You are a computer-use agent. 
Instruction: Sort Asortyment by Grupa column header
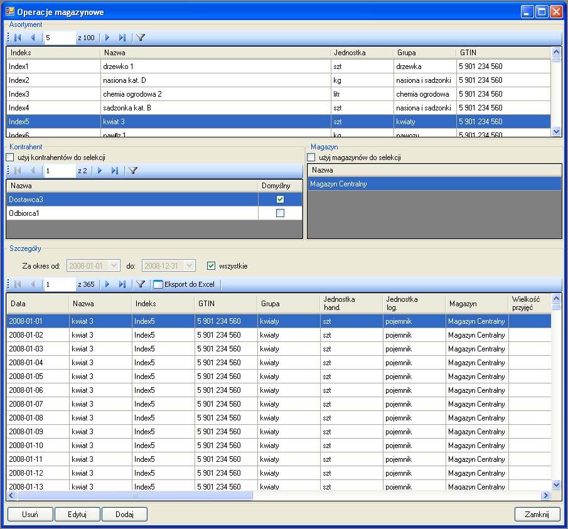point(424,53)
